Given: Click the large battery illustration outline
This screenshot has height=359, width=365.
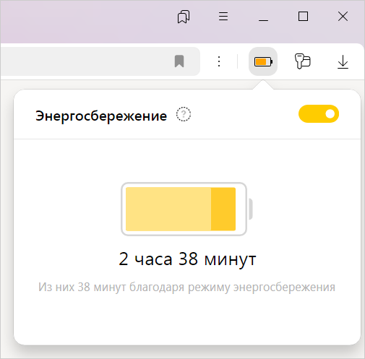Looking at the screenshot, I should point(186,209).
